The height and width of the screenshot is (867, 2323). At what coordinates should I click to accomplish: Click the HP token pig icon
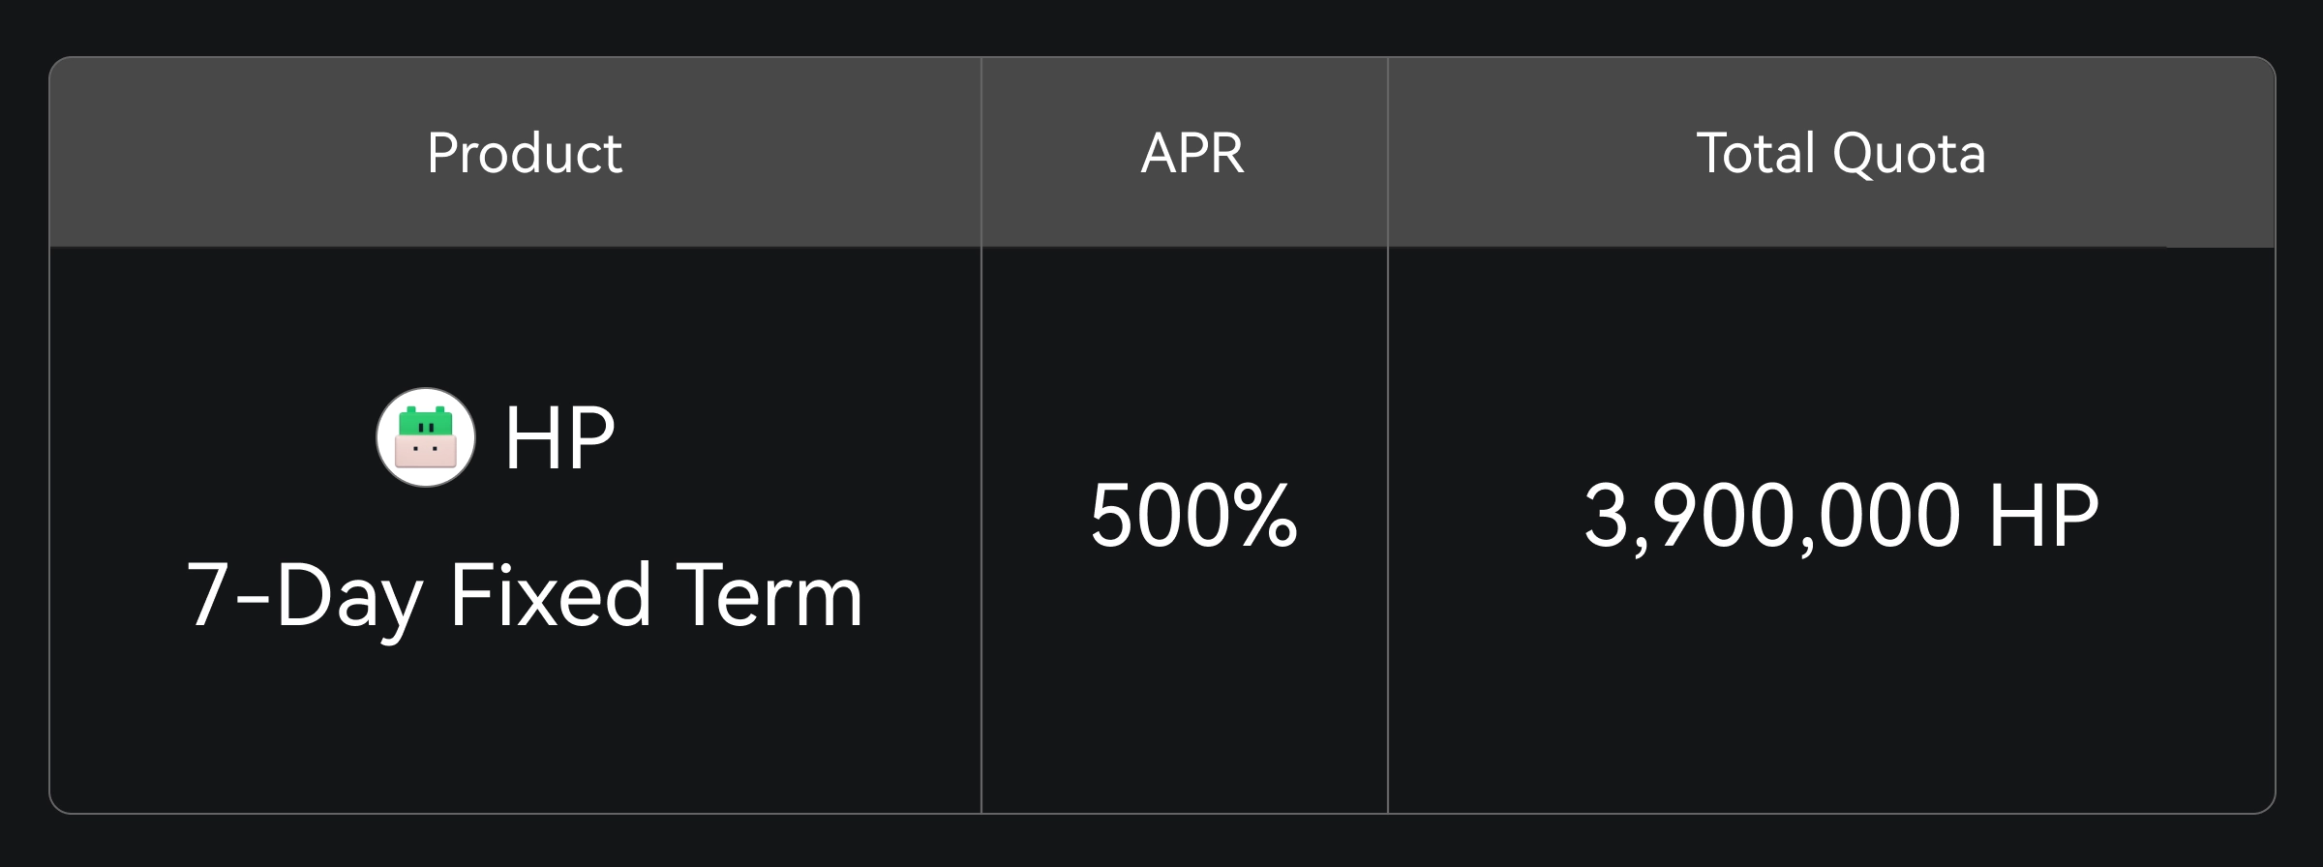point(426,437)
